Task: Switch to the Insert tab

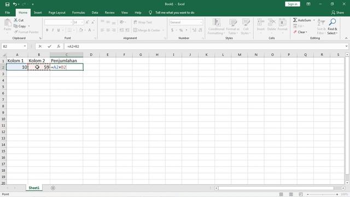Action: [38, 13]
